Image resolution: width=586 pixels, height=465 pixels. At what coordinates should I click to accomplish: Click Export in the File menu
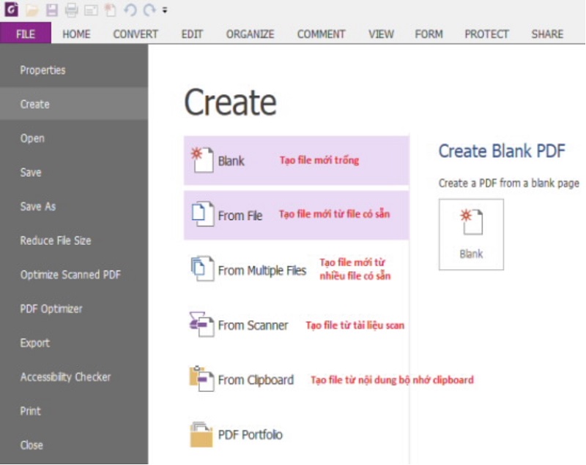point(35,343)
